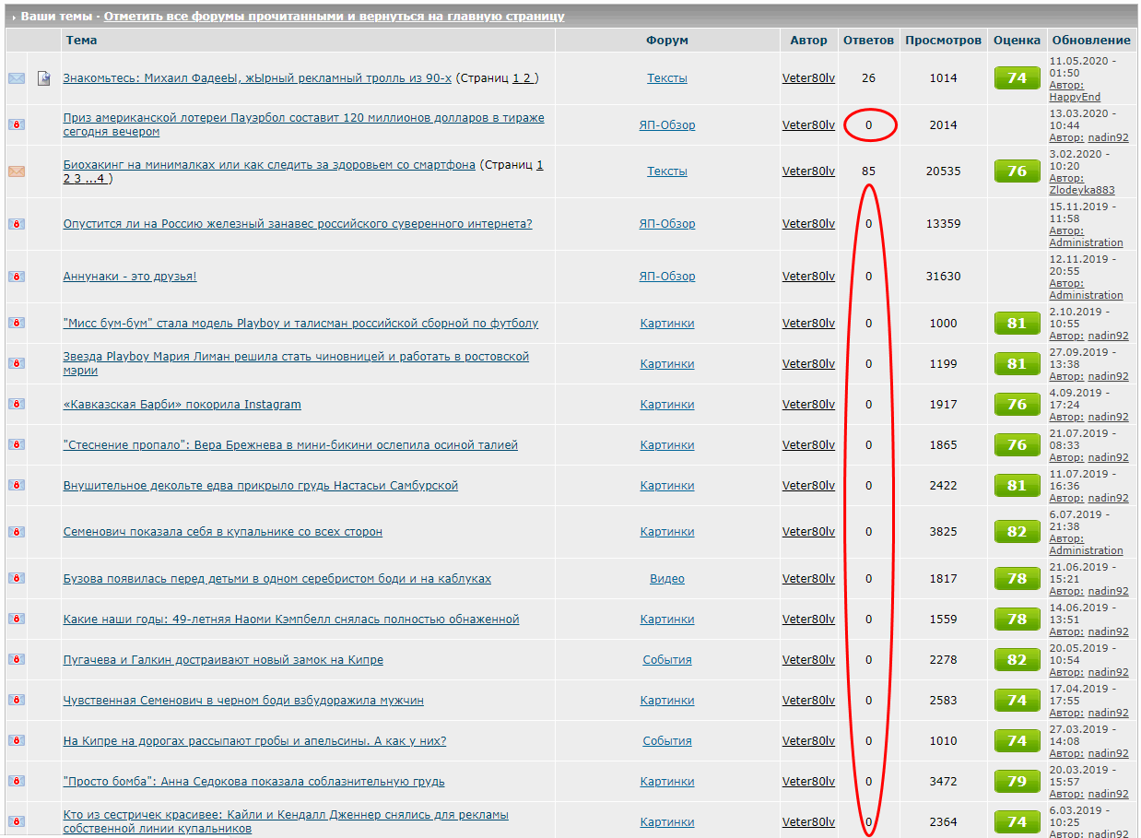This screenshot has width=1141, height=838.
Task: Mark all forums read and return link
Action: click(335, 17)
